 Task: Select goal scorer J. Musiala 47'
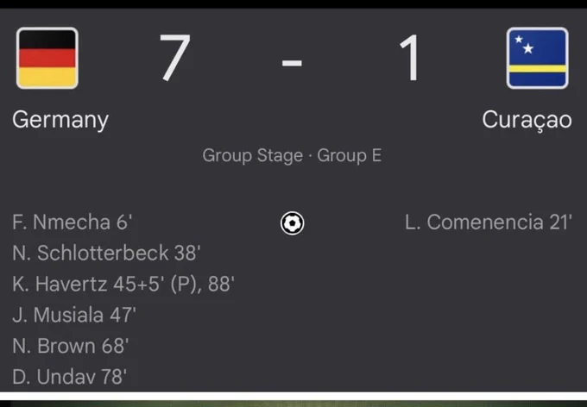(73, 315)
